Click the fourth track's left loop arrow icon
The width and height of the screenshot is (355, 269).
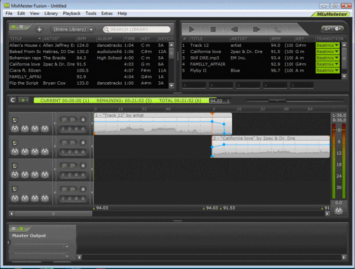64,189
